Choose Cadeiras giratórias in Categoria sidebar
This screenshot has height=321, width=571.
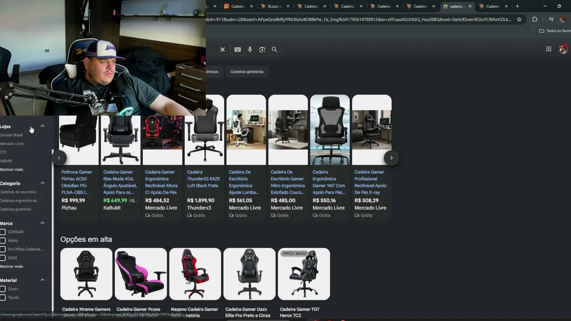16,209
